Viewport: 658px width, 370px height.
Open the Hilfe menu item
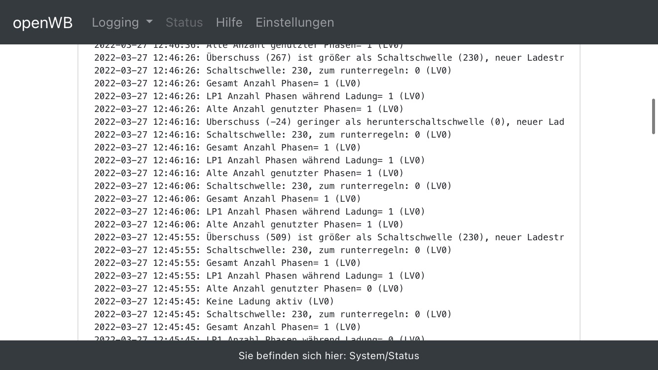click(229, 22)
